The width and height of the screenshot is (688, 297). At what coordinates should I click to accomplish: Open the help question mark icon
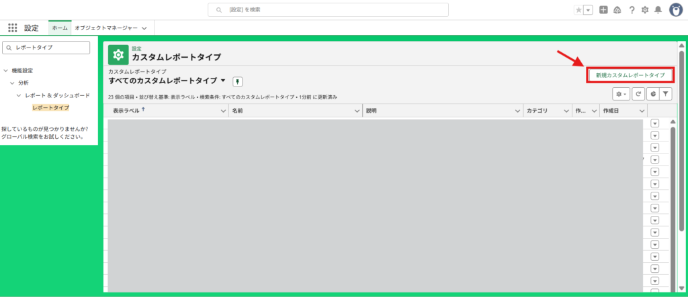(x=632, y=9)
